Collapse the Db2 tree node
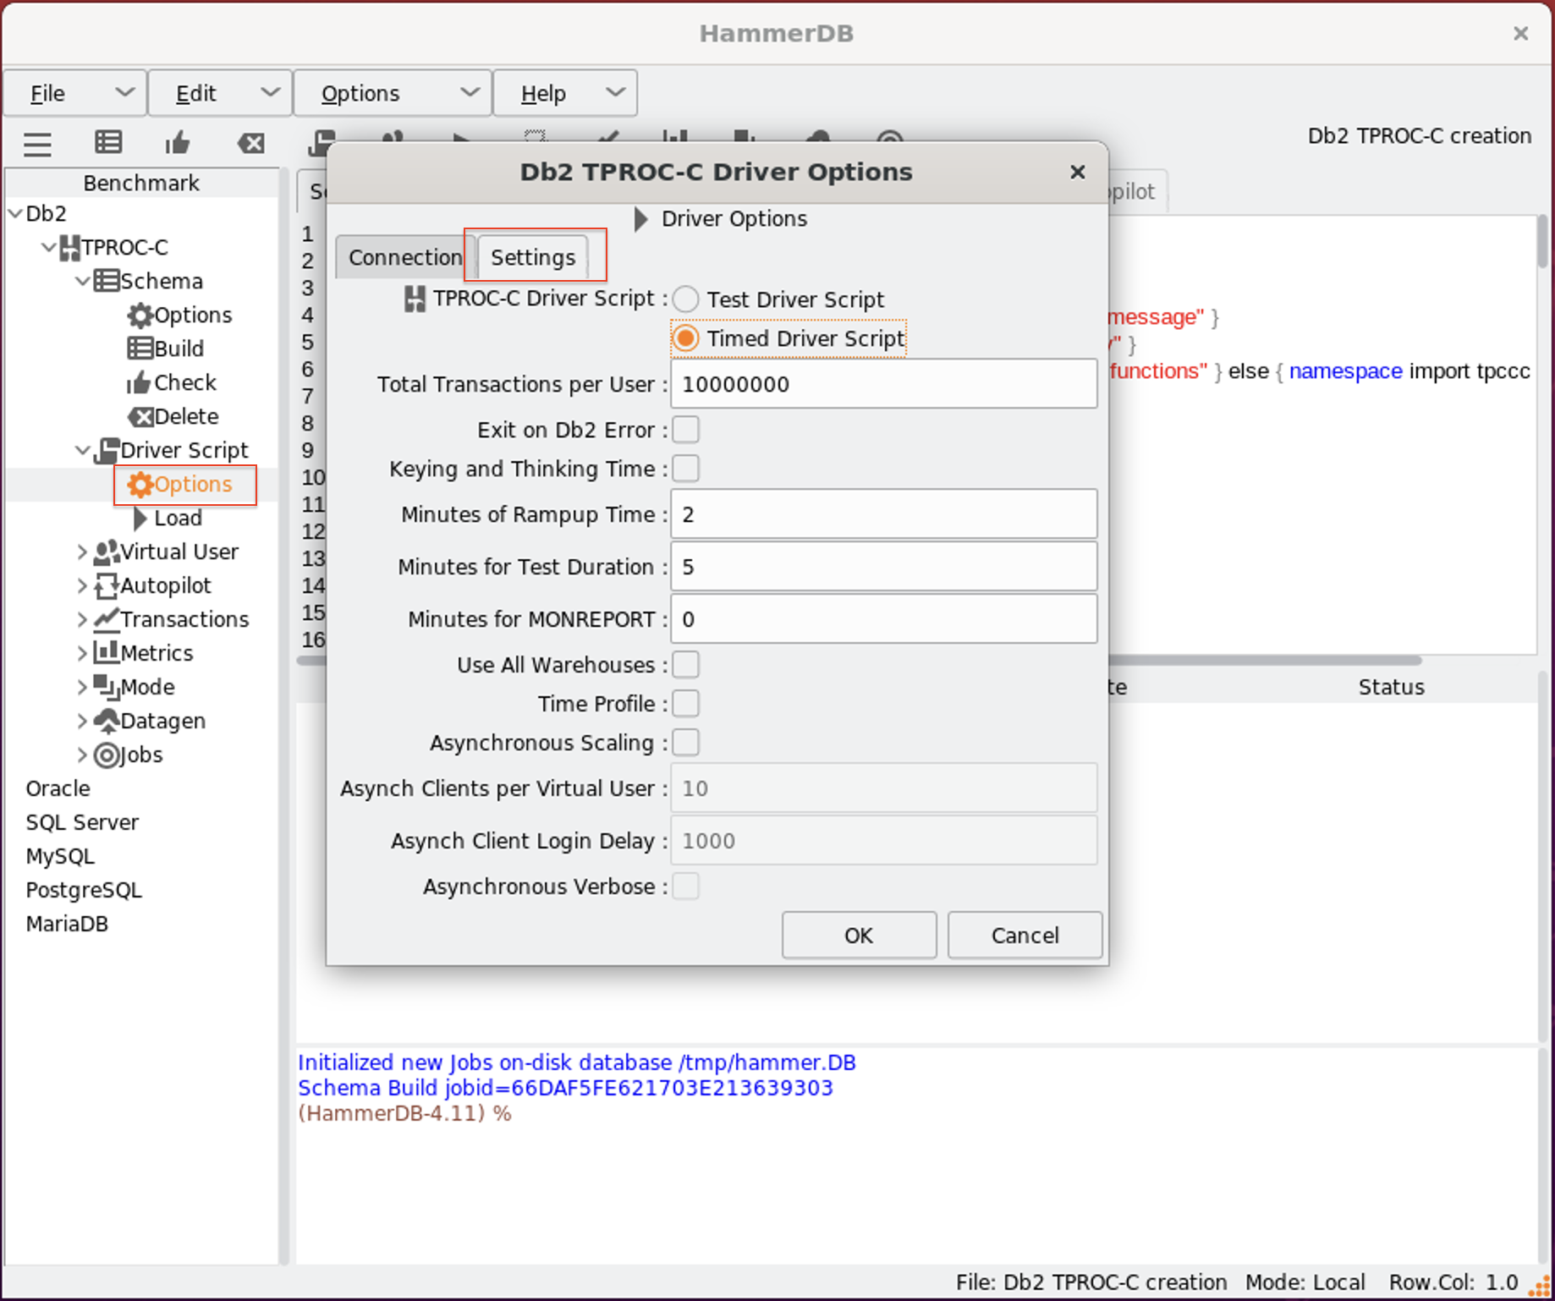Image resolution: width=1555 pixels, height=1301 pixels. [x=15, y=213]
